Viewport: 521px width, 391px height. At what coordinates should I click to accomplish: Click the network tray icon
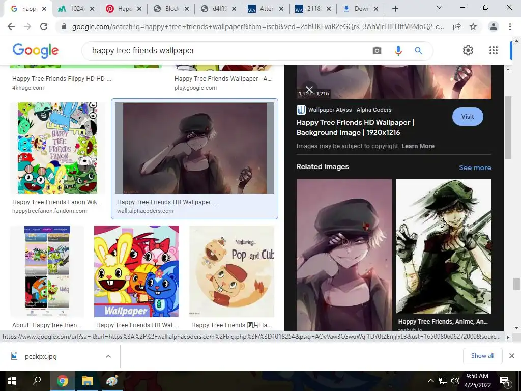tap(443, 381)
